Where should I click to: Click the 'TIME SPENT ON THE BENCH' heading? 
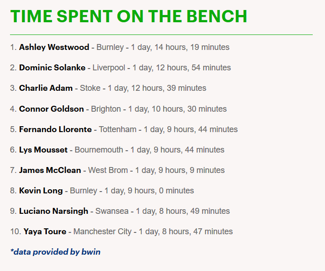coord(129,16)
